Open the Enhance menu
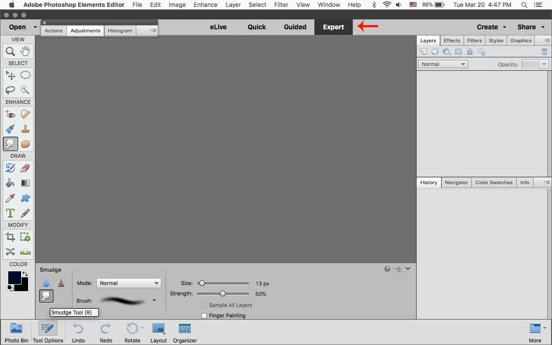This screenshot has width=552, height=345. tap(206, 5)
